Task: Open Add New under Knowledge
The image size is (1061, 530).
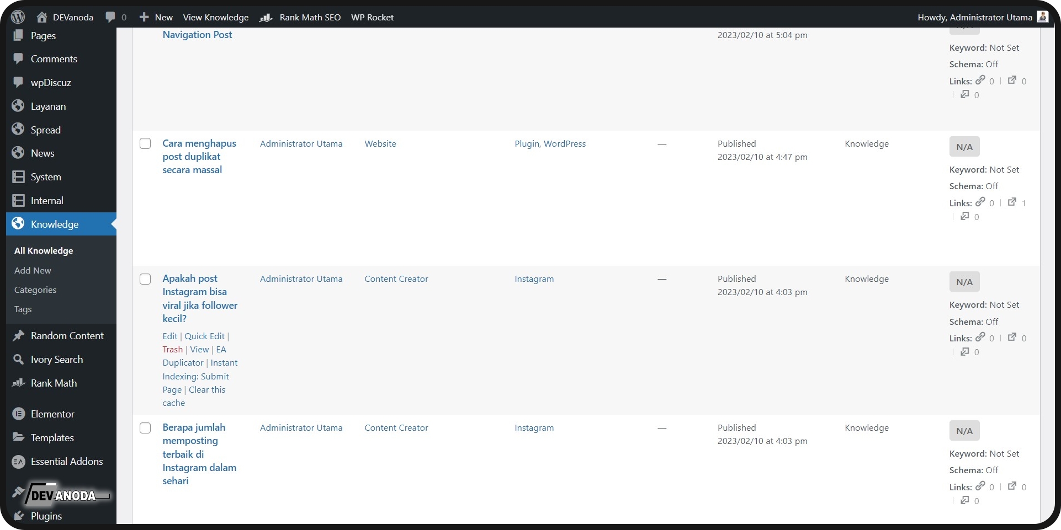Action: (x=33, y=270)
